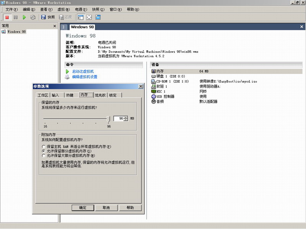Click the 帮助 help button in dialog
This screenshot has width=306, height=229.
coord(130,208)
